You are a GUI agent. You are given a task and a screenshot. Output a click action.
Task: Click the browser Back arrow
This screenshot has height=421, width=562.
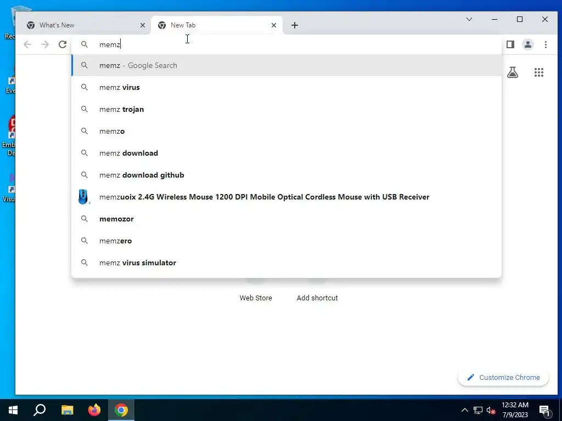click(x=27, y=44)
